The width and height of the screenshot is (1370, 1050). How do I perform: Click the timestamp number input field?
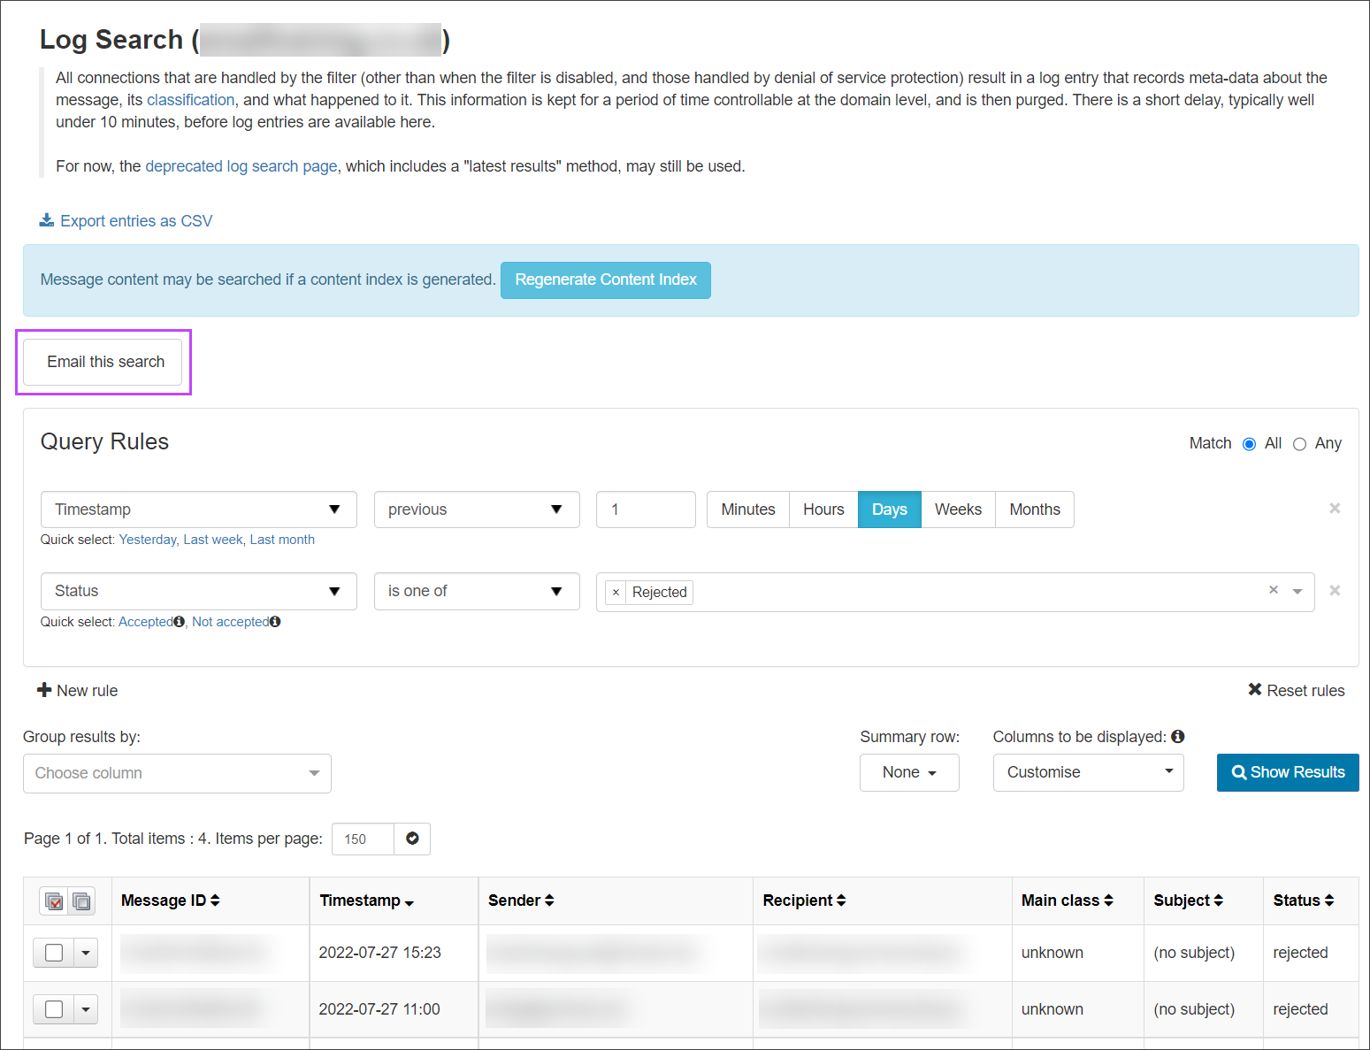click(645, 510)
